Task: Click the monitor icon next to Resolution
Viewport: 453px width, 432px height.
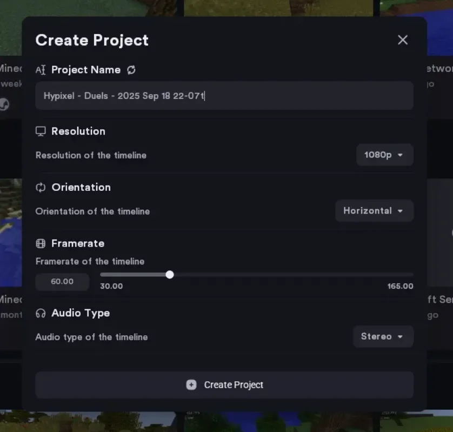Action: point(41,131)
